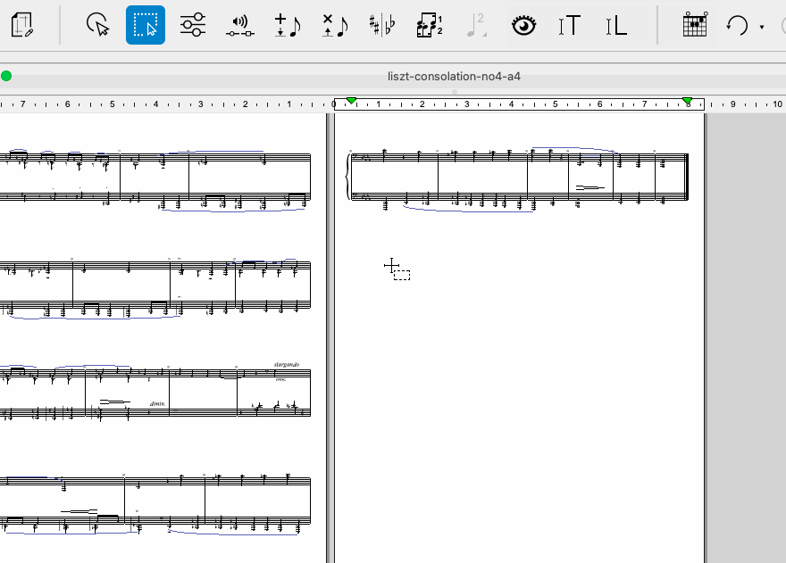Click the right green margin marker on ruler
Viewport: 786px width, 563px height.
(687, 101)
